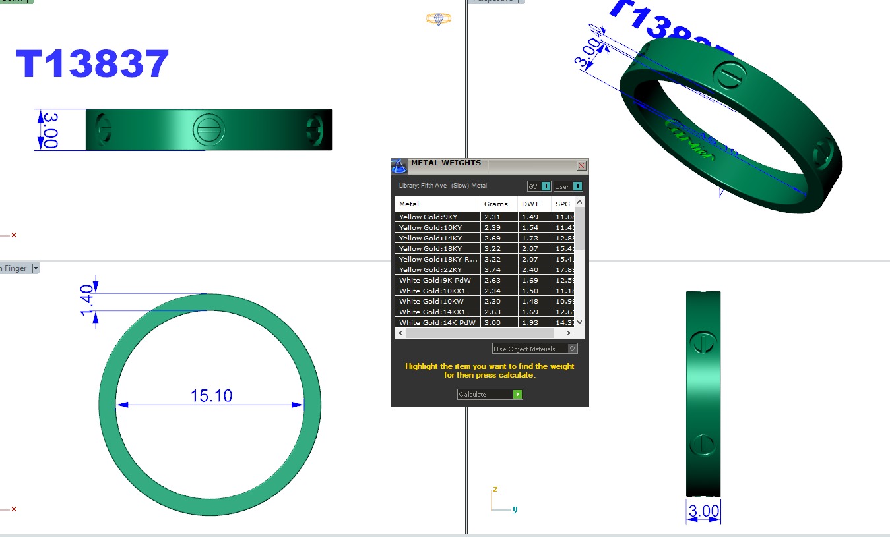This screenshot has height=537, width=890.
Task: Select the Yellow Gold:22KY metal
Action: pyautogui.click(x=437, y=270)
